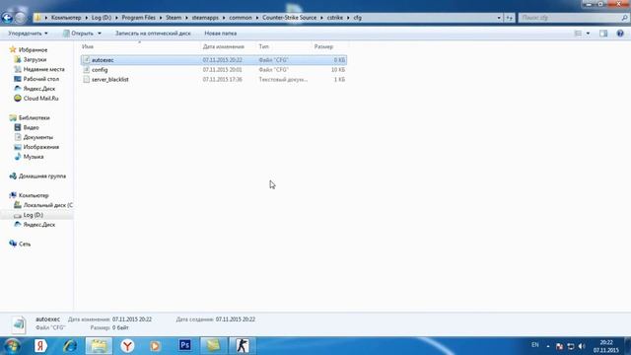Show hidden tray icons arrow

(548, 346)
